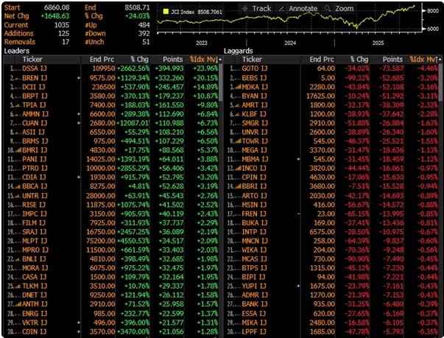Click the Laggards section heading
444x338 pixels.
click(238, 51)
